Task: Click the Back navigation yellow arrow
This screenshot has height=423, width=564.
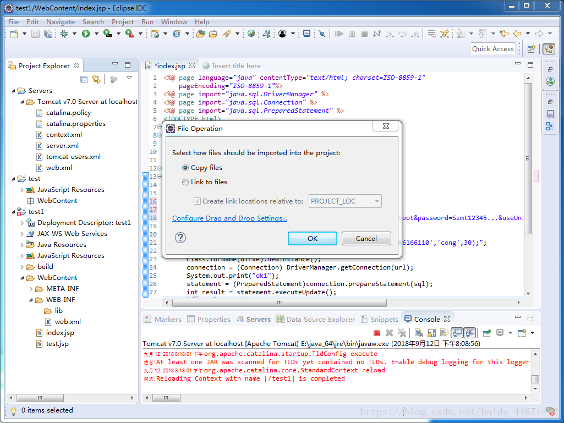Action: pyautogui.click(x=517, y=34)
